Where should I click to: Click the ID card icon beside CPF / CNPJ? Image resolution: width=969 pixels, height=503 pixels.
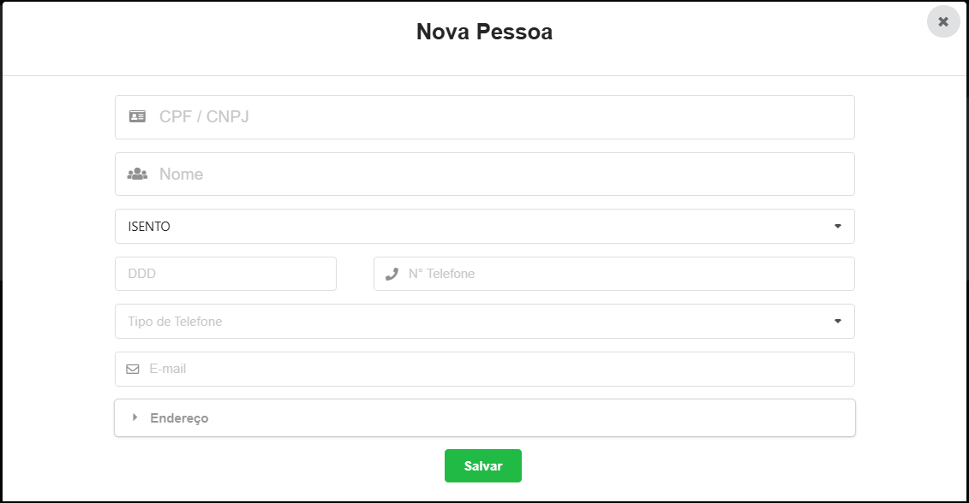coord(137,116)
